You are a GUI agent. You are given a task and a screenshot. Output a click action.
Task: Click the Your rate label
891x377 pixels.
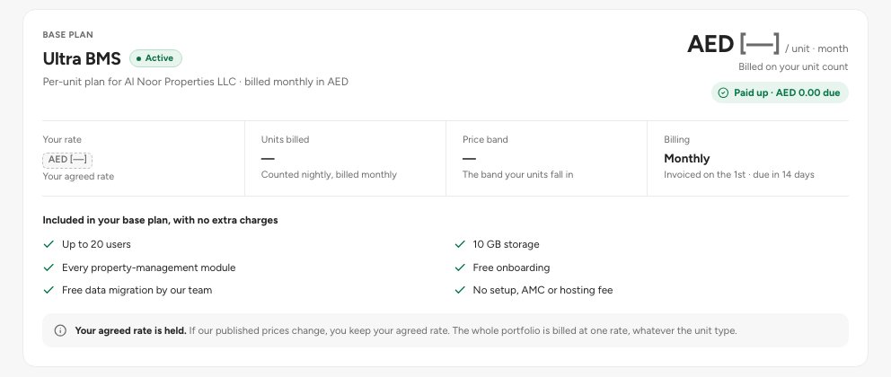(x=62, y=140)
